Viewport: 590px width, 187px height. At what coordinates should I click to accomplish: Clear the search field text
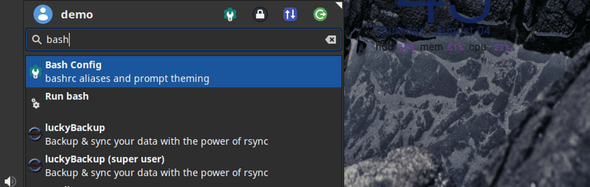(x=331, y=40)
